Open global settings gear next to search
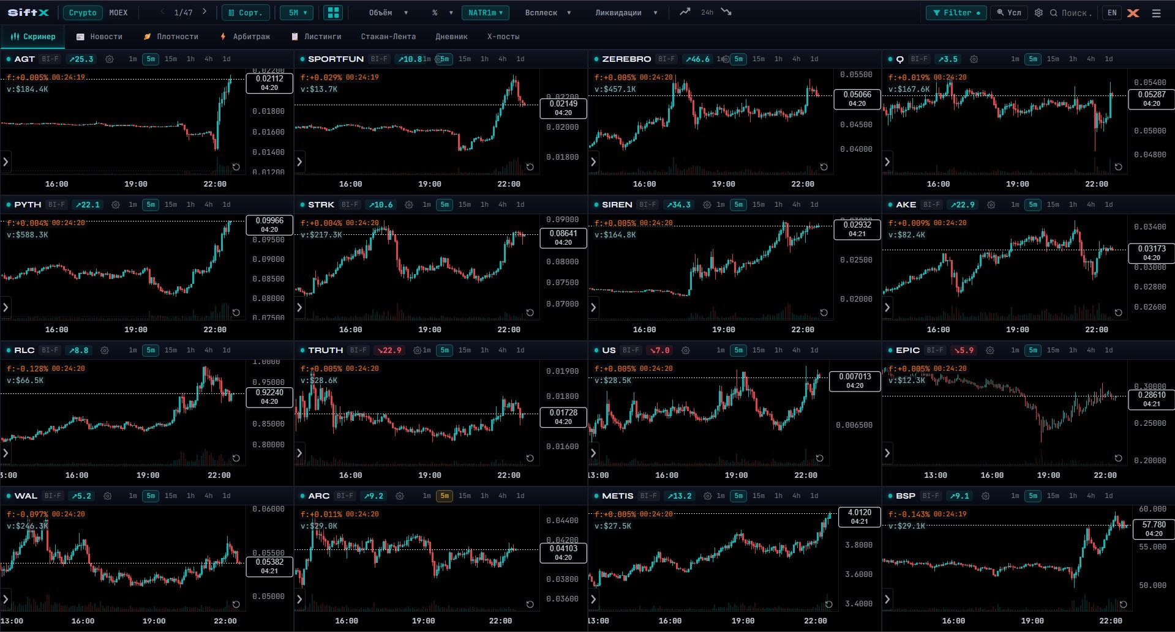 1038,13
